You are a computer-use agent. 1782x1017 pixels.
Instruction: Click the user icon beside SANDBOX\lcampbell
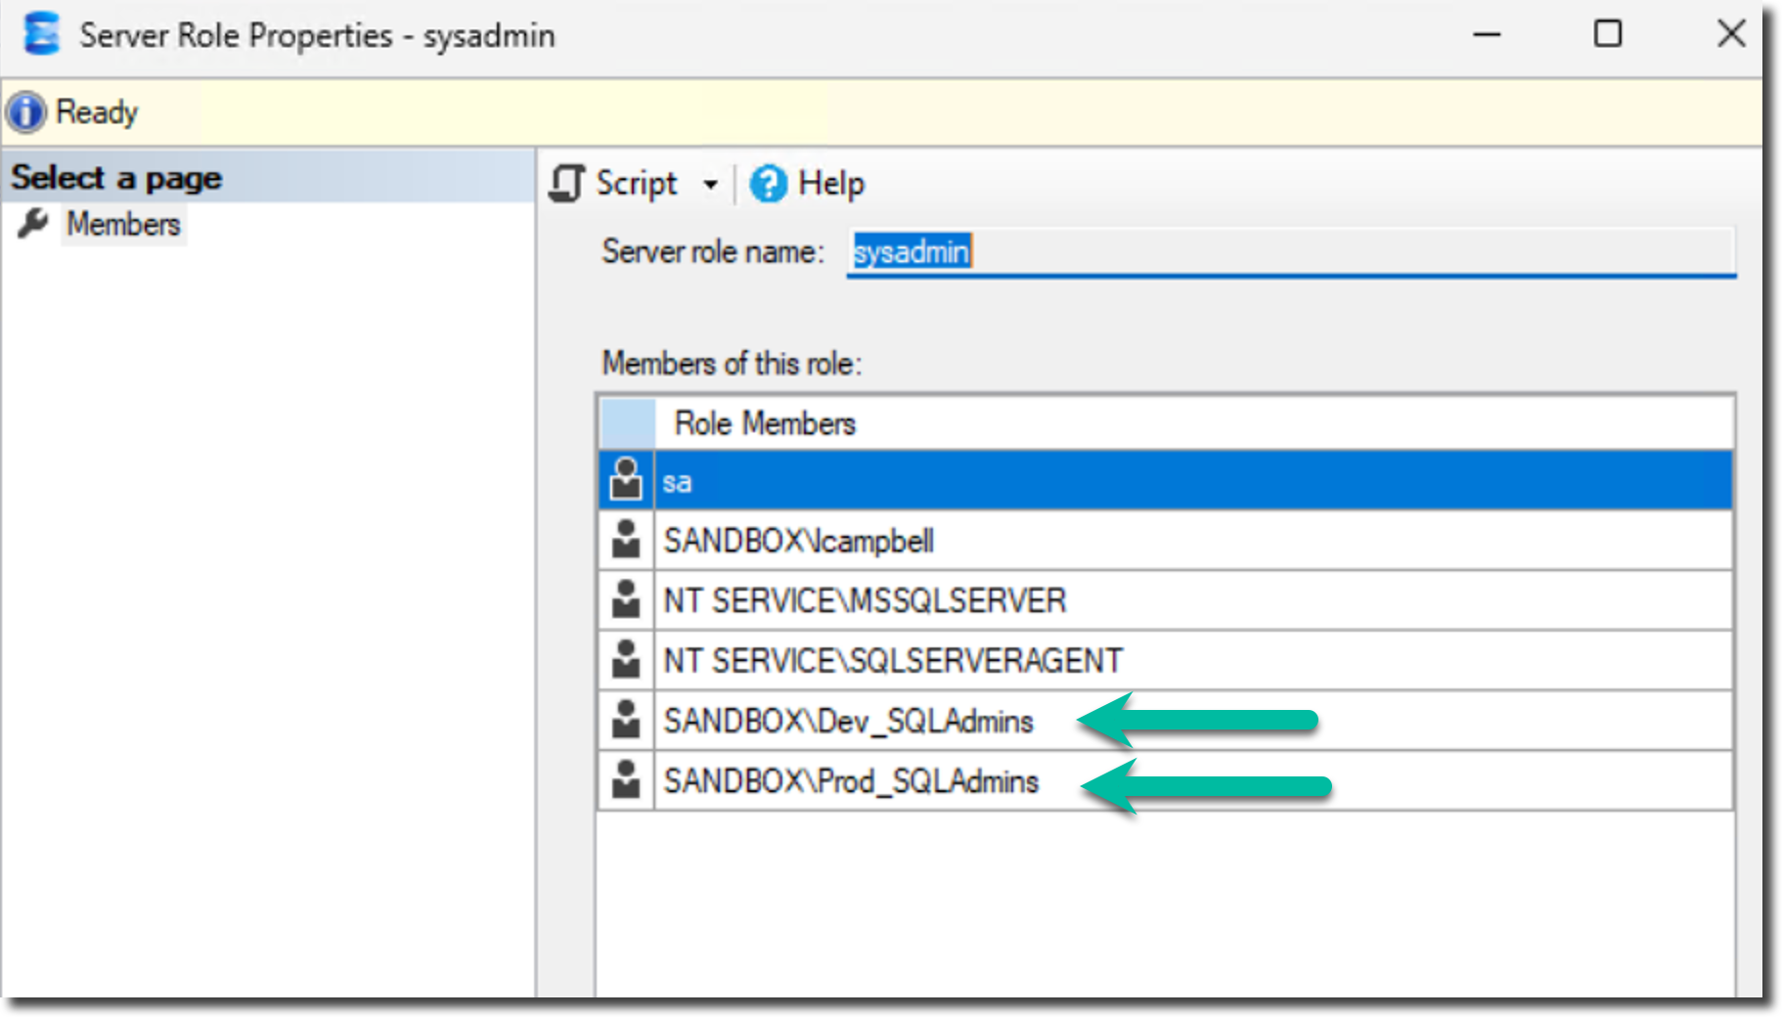(626, 541)
